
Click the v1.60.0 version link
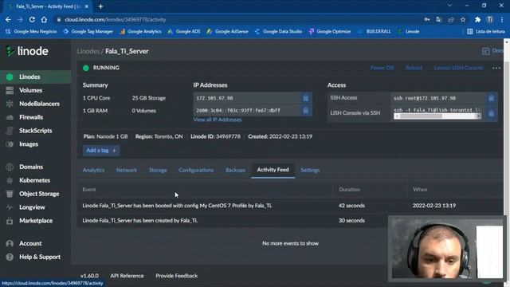pyautogui.click(x=89, y=276)
